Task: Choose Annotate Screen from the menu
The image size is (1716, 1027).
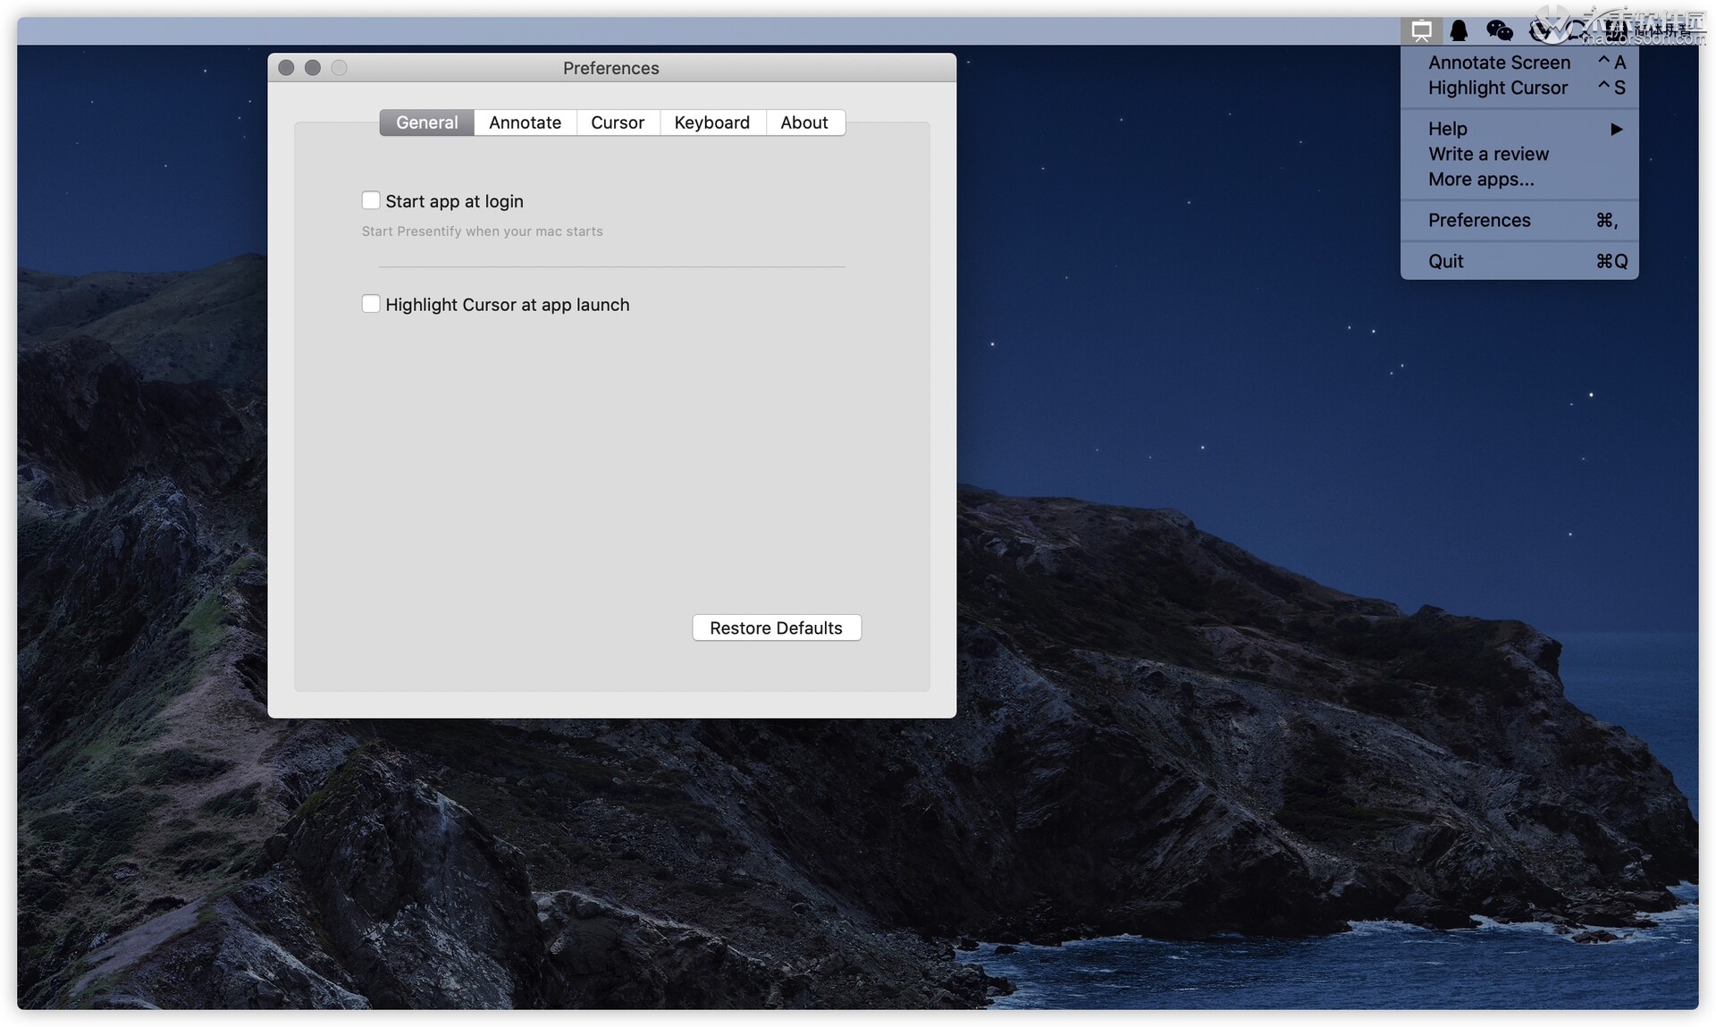Action: [x=1499, y=63]
